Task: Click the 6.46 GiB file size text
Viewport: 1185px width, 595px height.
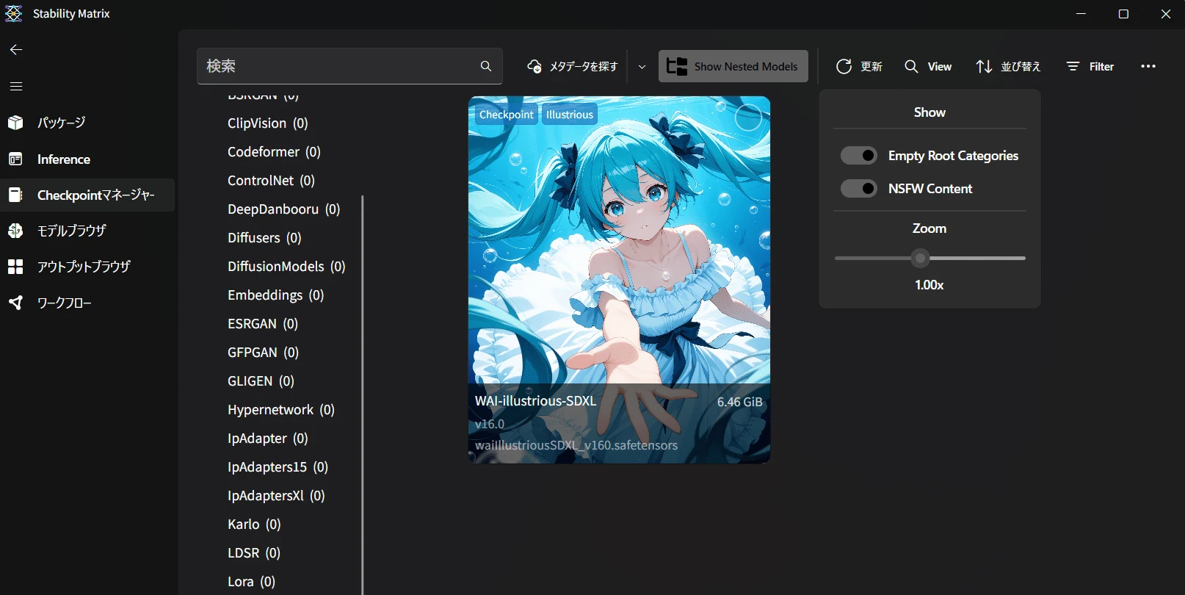Action: coord(740,402)
